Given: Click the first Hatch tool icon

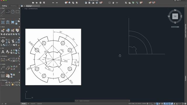Looking at the screenshot, I should pyautogui.click(x=3, y=22).
